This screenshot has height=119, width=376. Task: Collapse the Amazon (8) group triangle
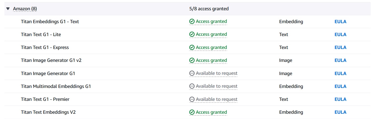8,9
